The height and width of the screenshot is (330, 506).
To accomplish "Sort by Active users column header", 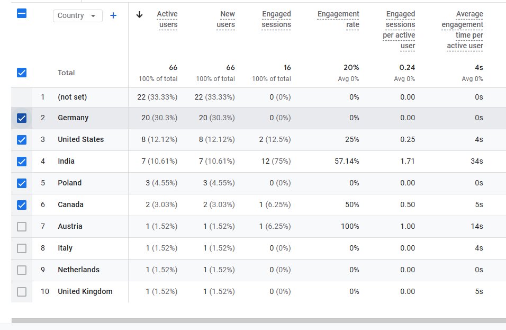I will (167, 20).
